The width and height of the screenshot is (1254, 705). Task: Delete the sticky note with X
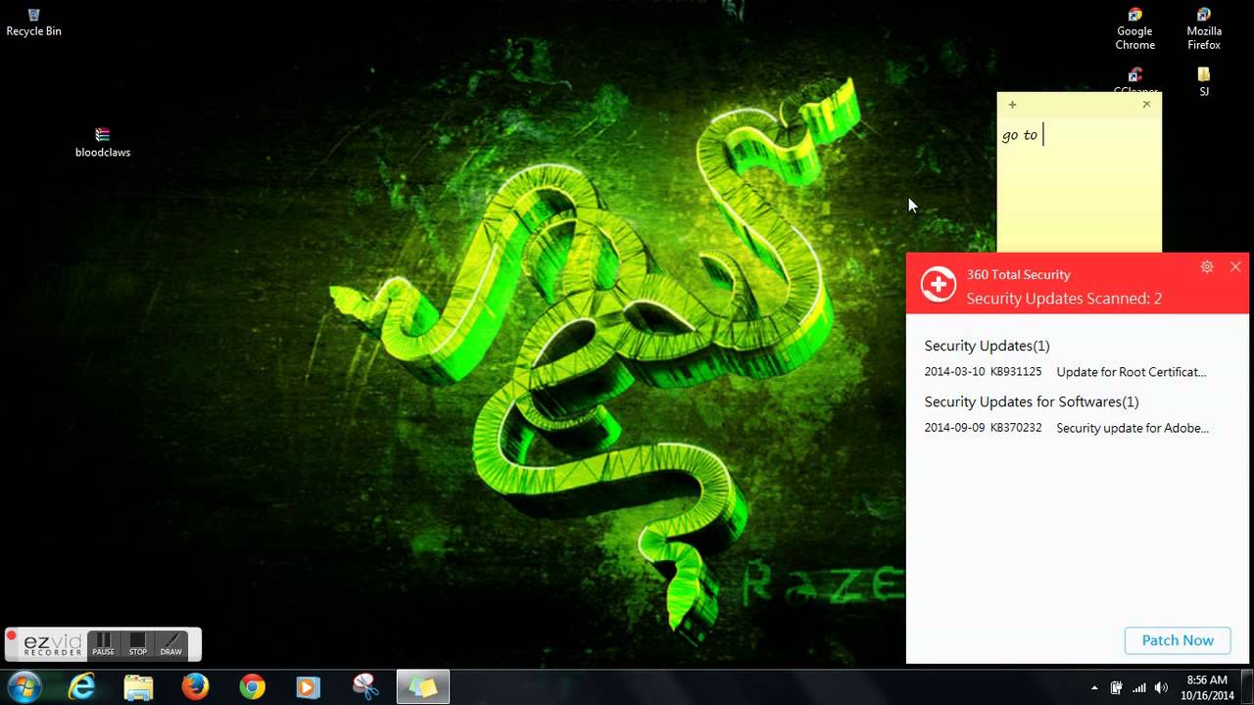(1146, 105)
